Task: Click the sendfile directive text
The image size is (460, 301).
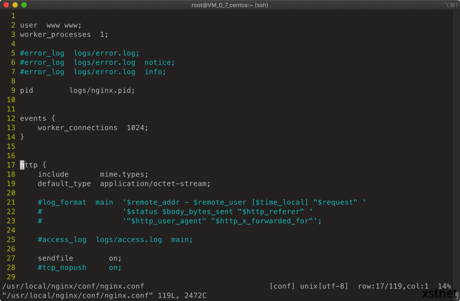Action: (x=55, y=258)
